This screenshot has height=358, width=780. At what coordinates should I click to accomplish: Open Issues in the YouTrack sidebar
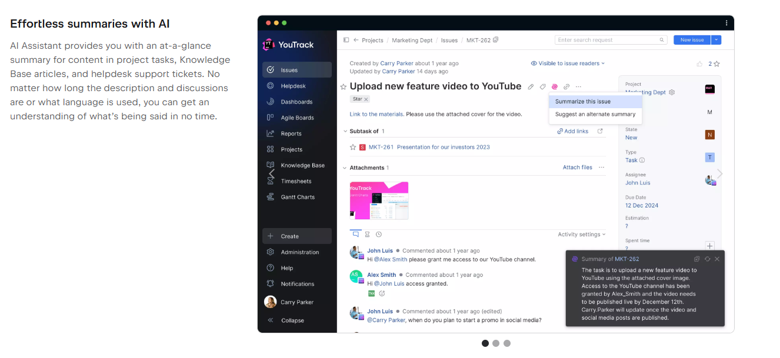pos(297,70)
